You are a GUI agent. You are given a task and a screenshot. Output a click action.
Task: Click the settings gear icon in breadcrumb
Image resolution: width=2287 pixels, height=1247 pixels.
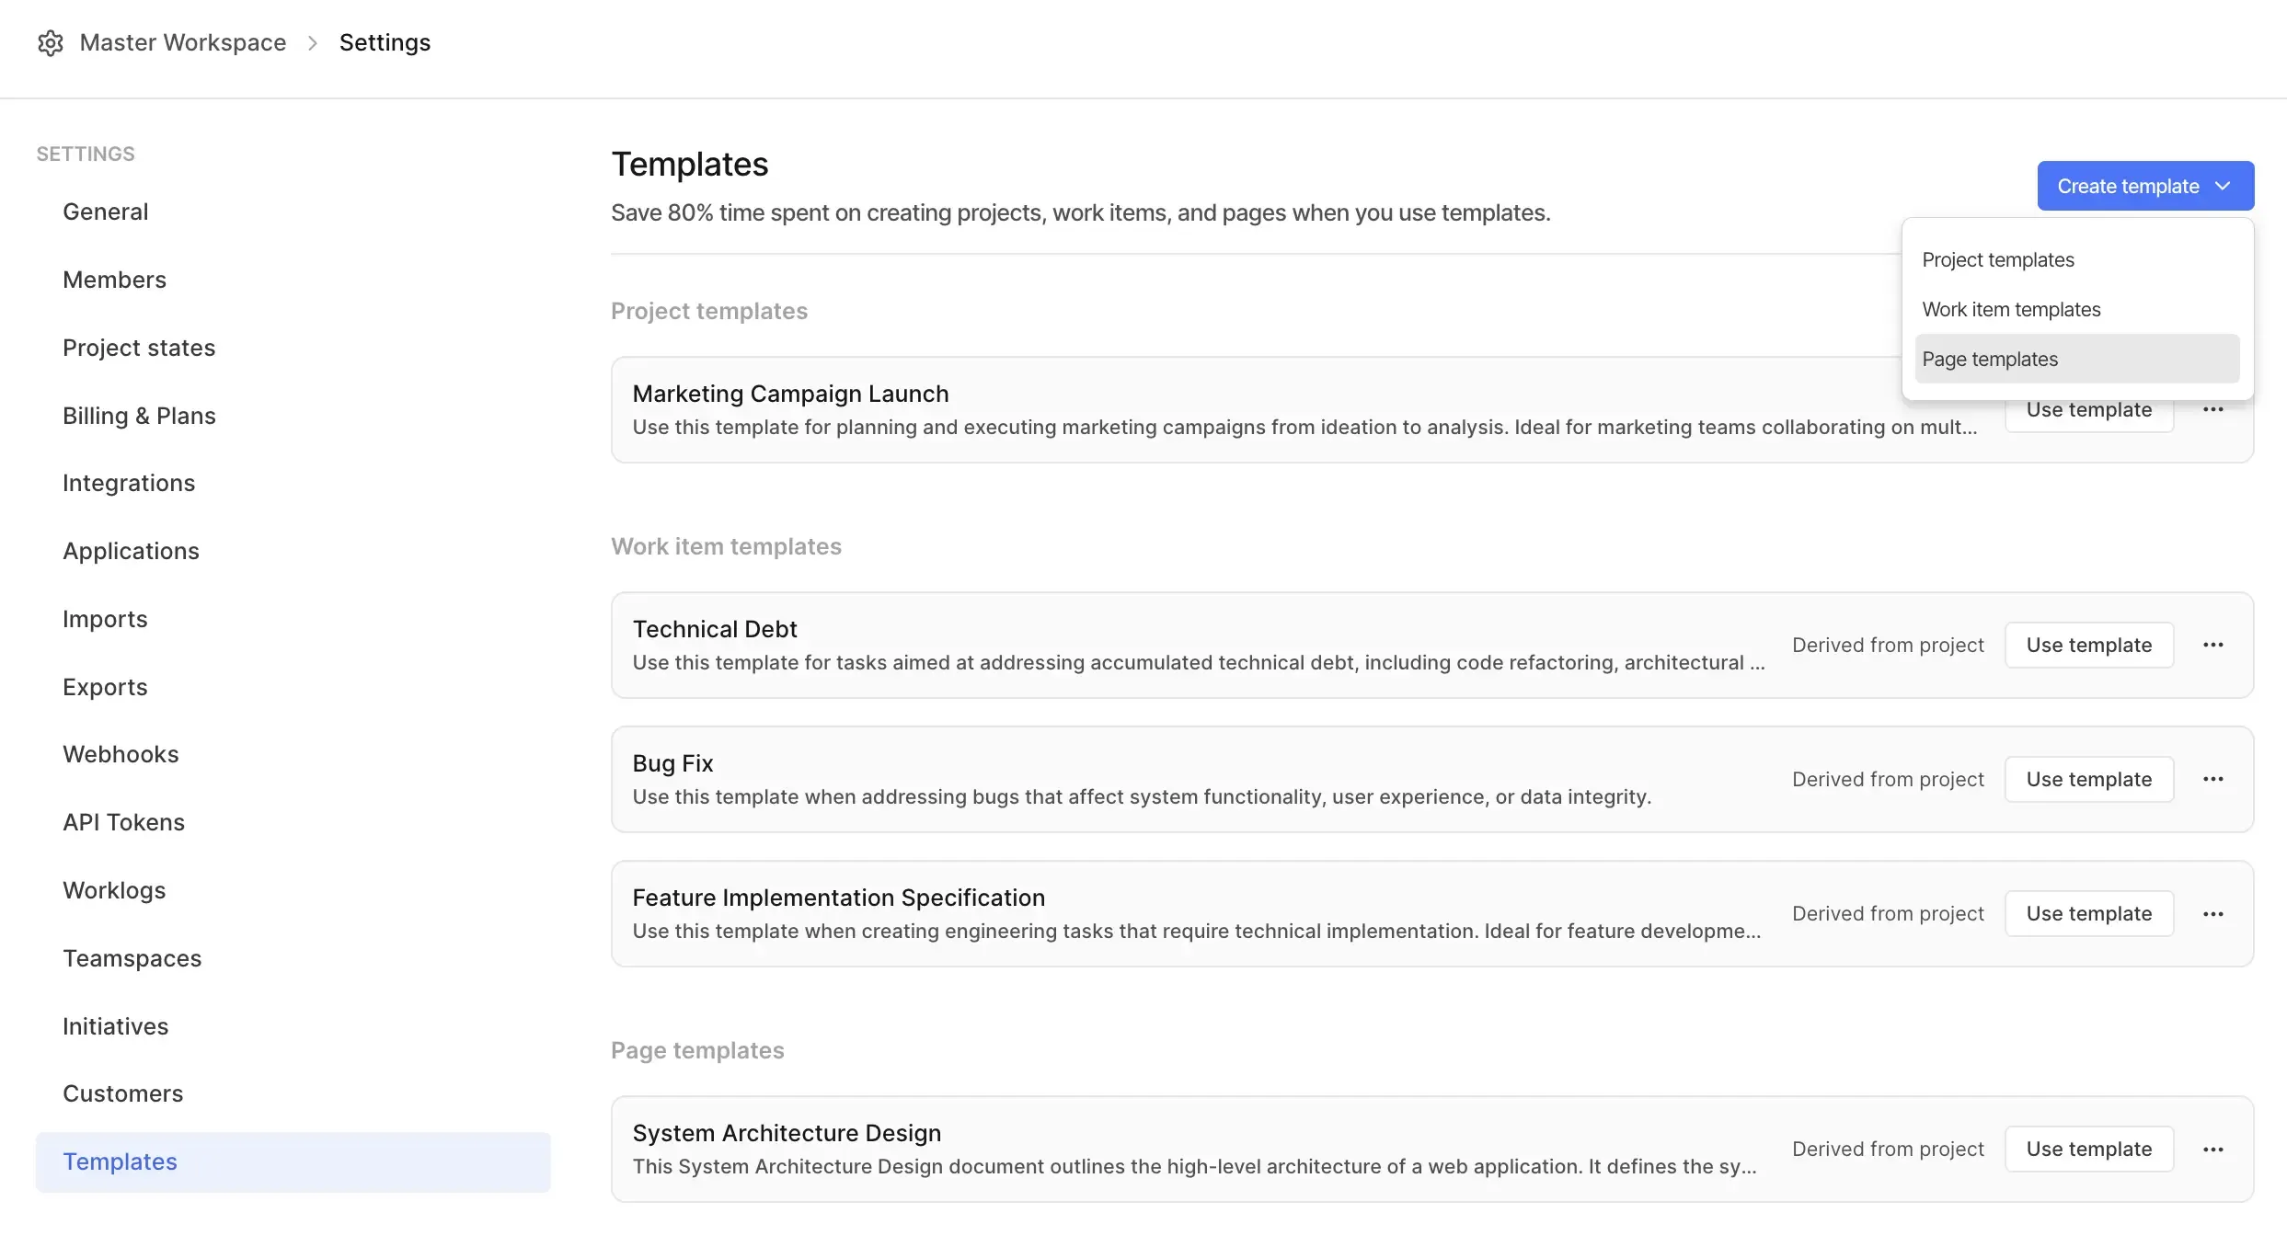(x=51, y=42)
